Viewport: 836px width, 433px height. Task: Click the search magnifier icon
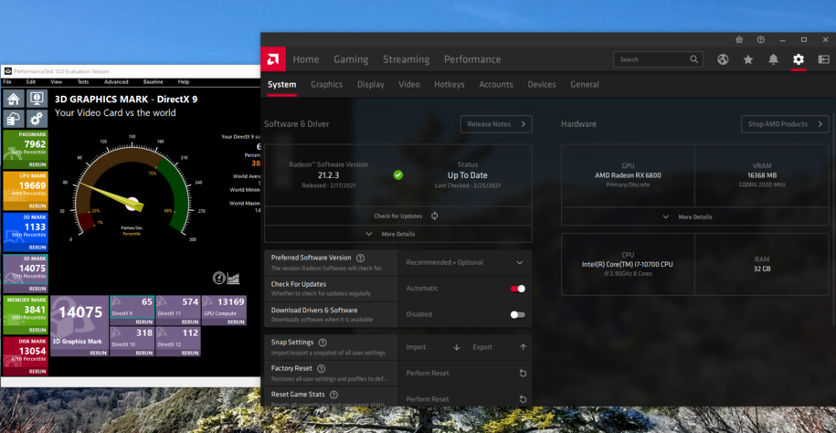(693, 59)
